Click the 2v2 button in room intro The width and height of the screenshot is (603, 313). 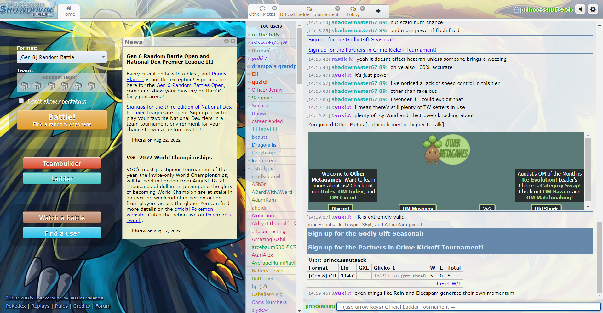click(x=487, y=208)
